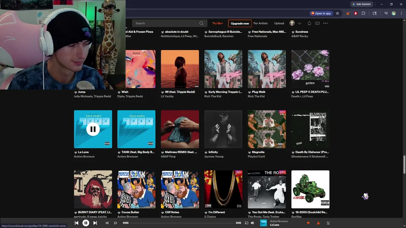
Task: Open Action Bronson artist name in player bar
Action: [279, 221]
